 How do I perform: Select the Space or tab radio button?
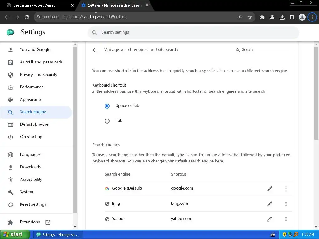[107, 106]
